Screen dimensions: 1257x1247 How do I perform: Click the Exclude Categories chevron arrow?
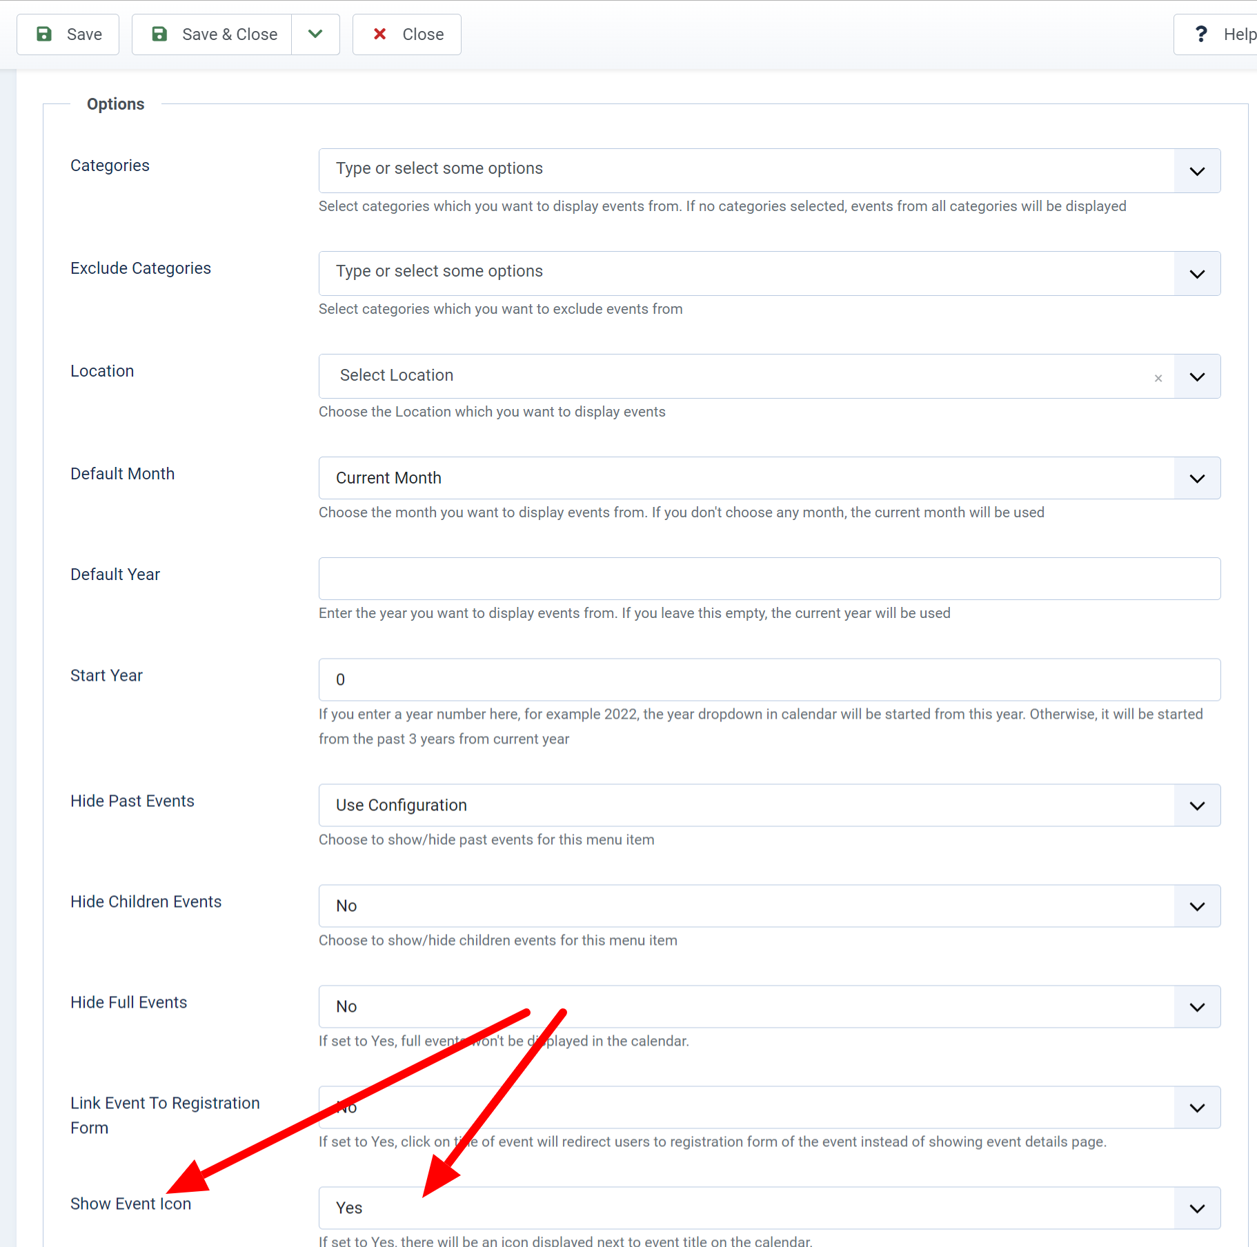click(x=1197, y=274)
